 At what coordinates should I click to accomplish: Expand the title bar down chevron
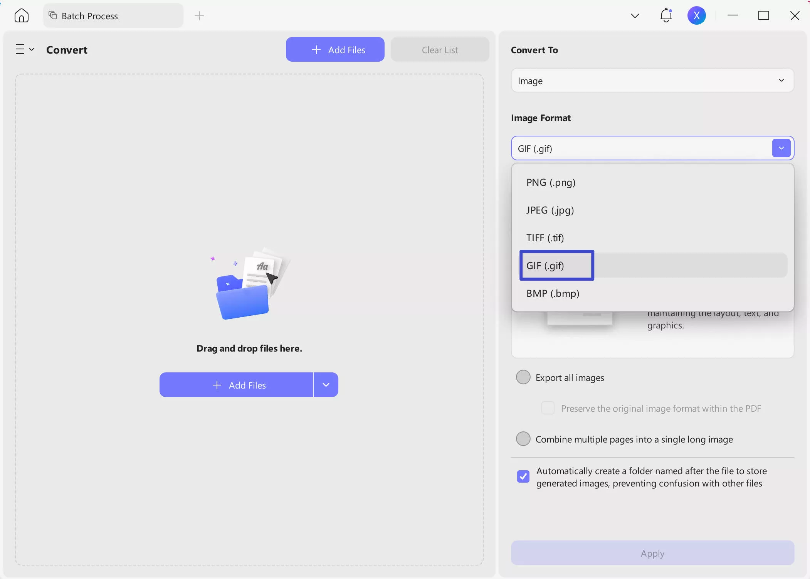tap(635, 16)
